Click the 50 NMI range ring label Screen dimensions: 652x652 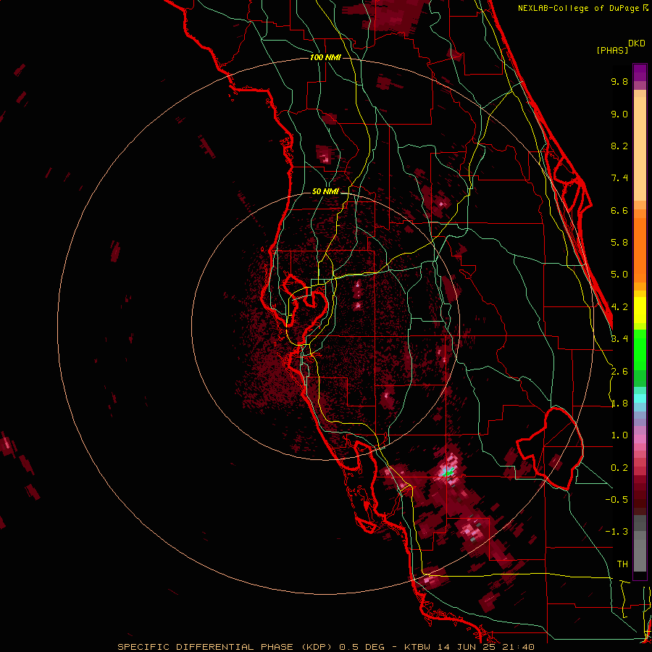tap(325, 191)
